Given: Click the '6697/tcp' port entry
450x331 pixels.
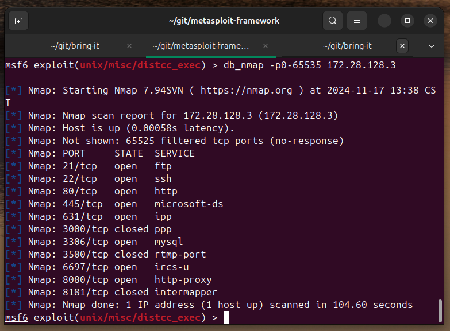Looking at the screenshot, I should (x=86, y=267).
